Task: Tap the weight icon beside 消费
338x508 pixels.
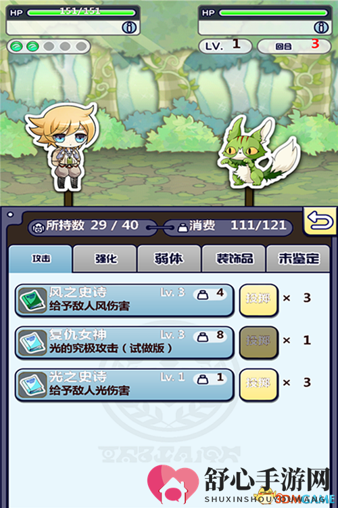Action: click(183, 227)
